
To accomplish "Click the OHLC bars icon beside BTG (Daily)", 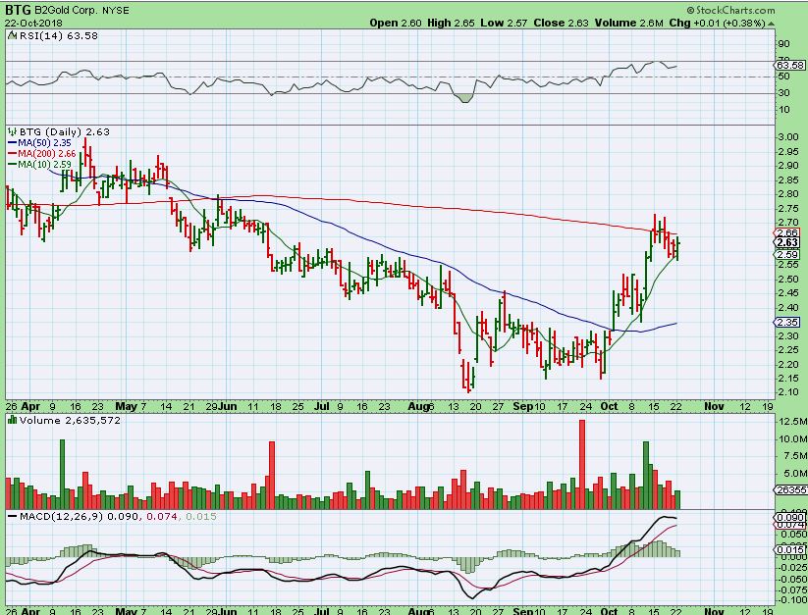I will [13, 131].
